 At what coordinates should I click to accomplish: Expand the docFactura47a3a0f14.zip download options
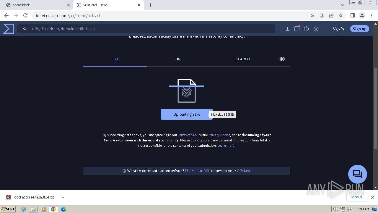(63, 197)
